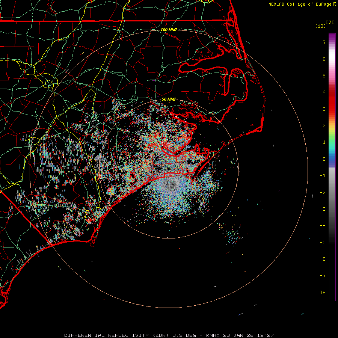Click the 1 value on the color scale
The height and width of the screenshot is (338, 338).
324,142
